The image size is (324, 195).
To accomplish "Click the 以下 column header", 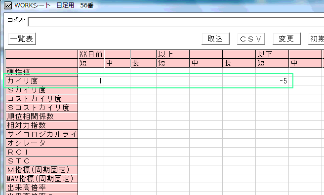I will pos(272,54).
